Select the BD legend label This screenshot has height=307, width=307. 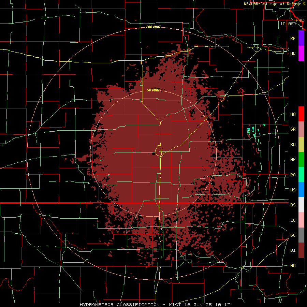[x=293, y=145]
